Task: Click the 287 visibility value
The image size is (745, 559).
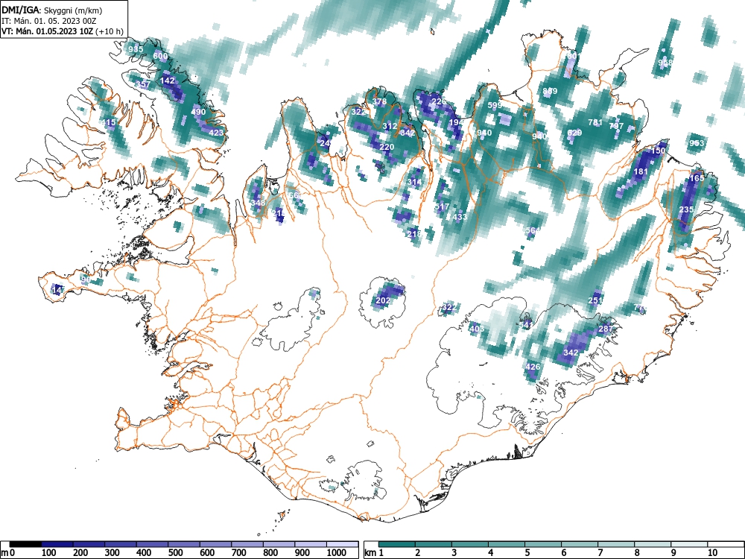Action: point(606,329)
